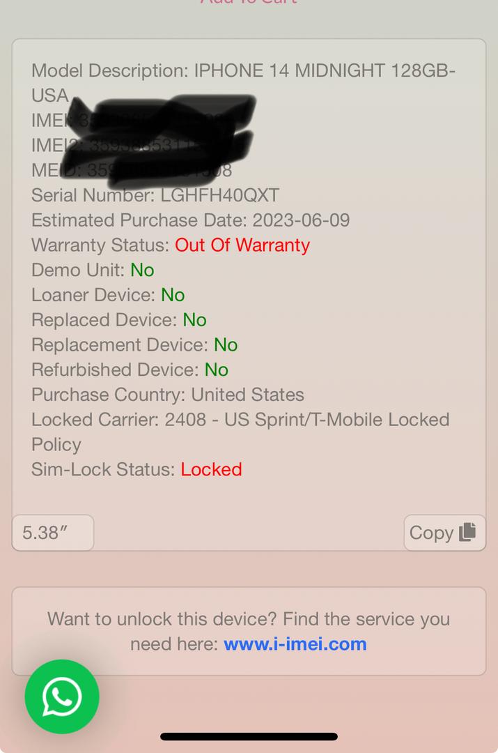Tap the Copy button label

tap(431, 533)
